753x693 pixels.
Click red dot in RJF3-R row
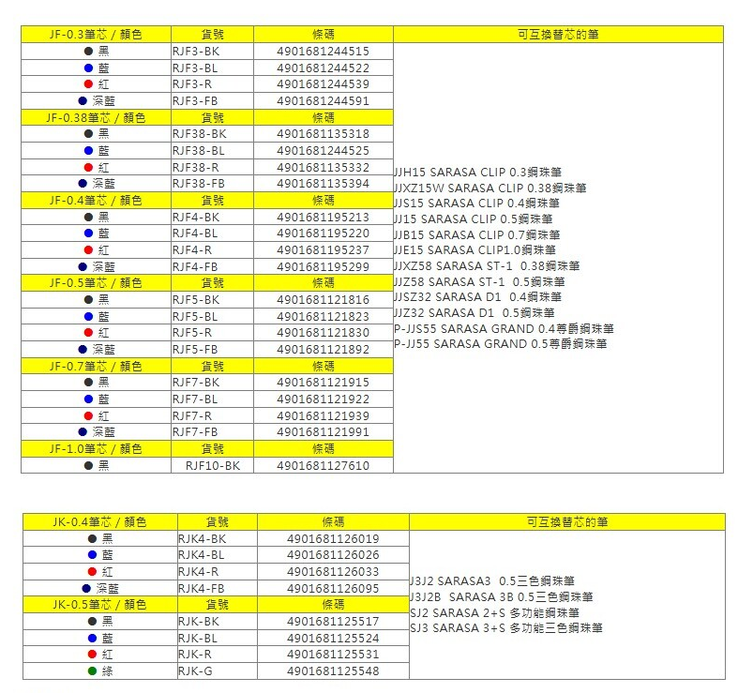[88, 84]
